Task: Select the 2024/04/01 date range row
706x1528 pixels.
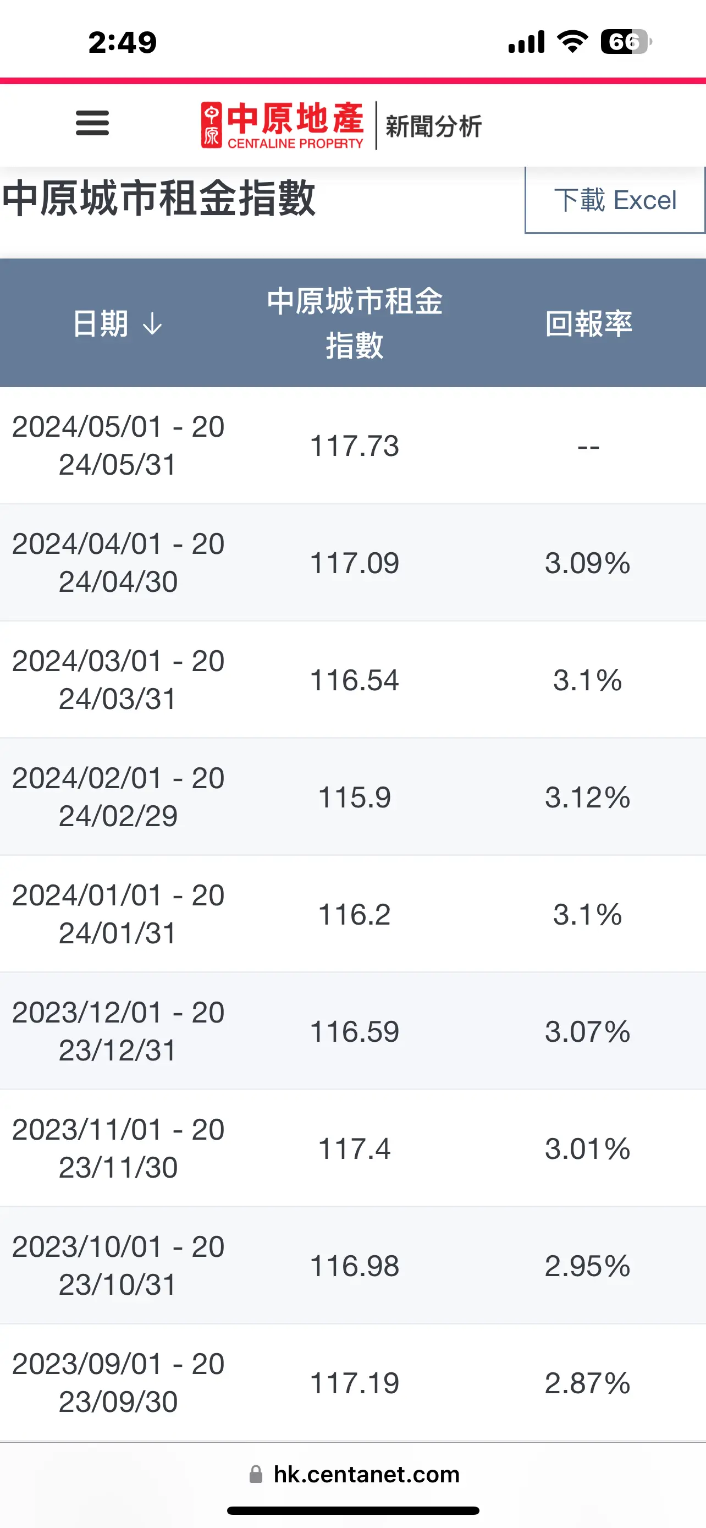Action: coord(354,563)
